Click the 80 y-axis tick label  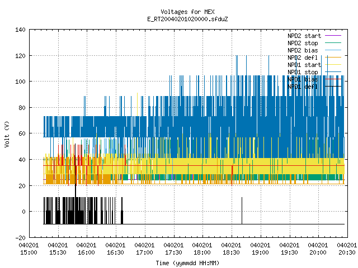point(22,108)
